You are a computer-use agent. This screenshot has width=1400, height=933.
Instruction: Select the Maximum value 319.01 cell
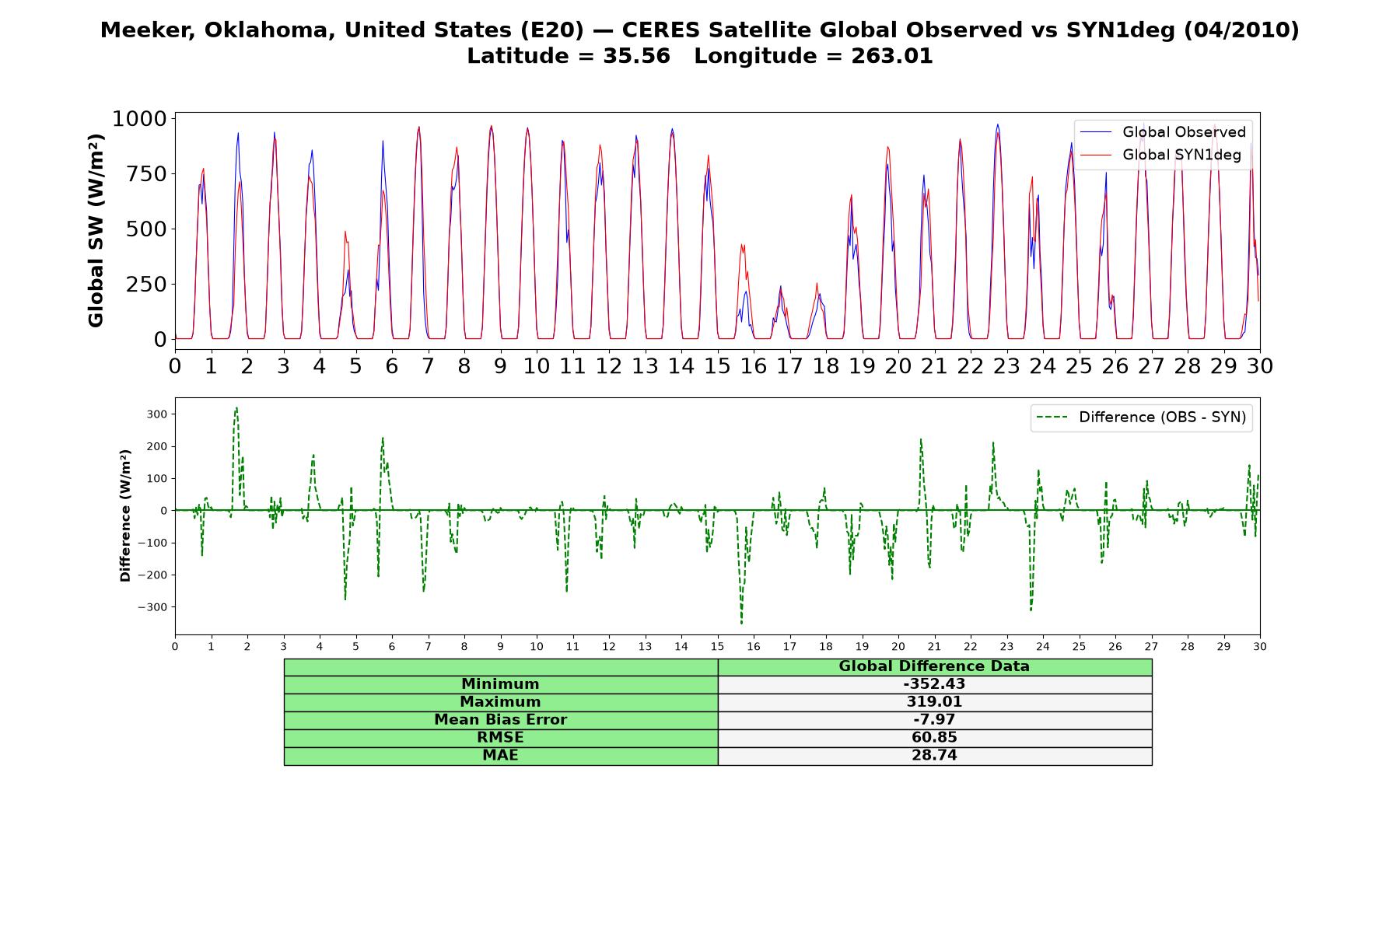click(x=935, y=702)
